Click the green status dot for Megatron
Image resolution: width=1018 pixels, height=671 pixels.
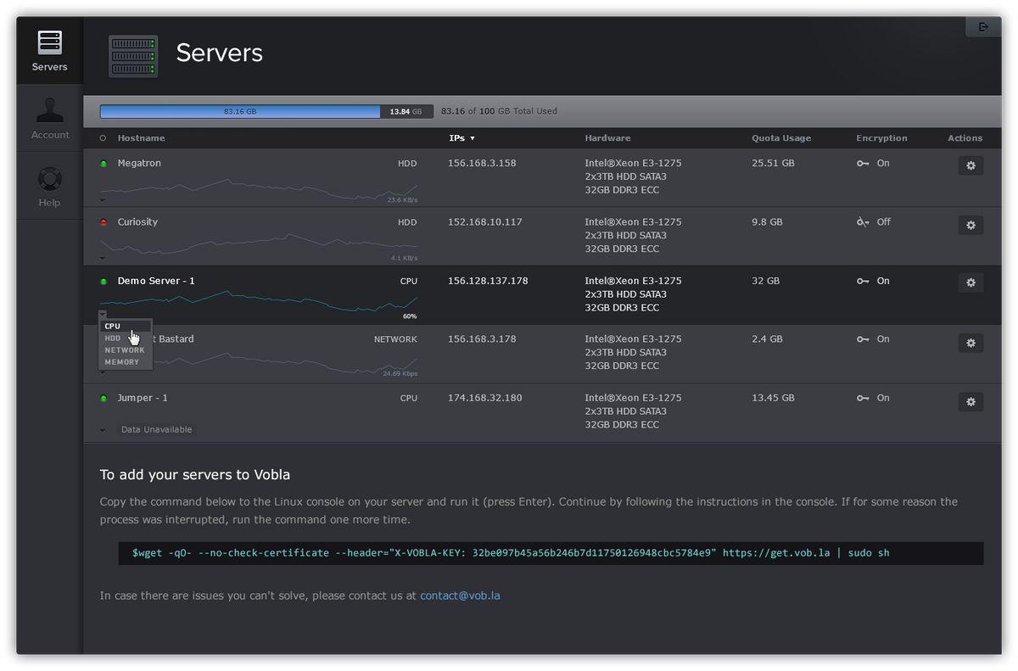(x=103, y=164)
